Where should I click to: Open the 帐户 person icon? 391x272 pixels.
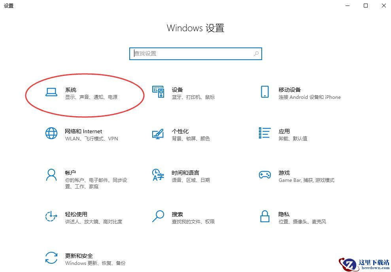pyautogui.click(x=51, y=175)
